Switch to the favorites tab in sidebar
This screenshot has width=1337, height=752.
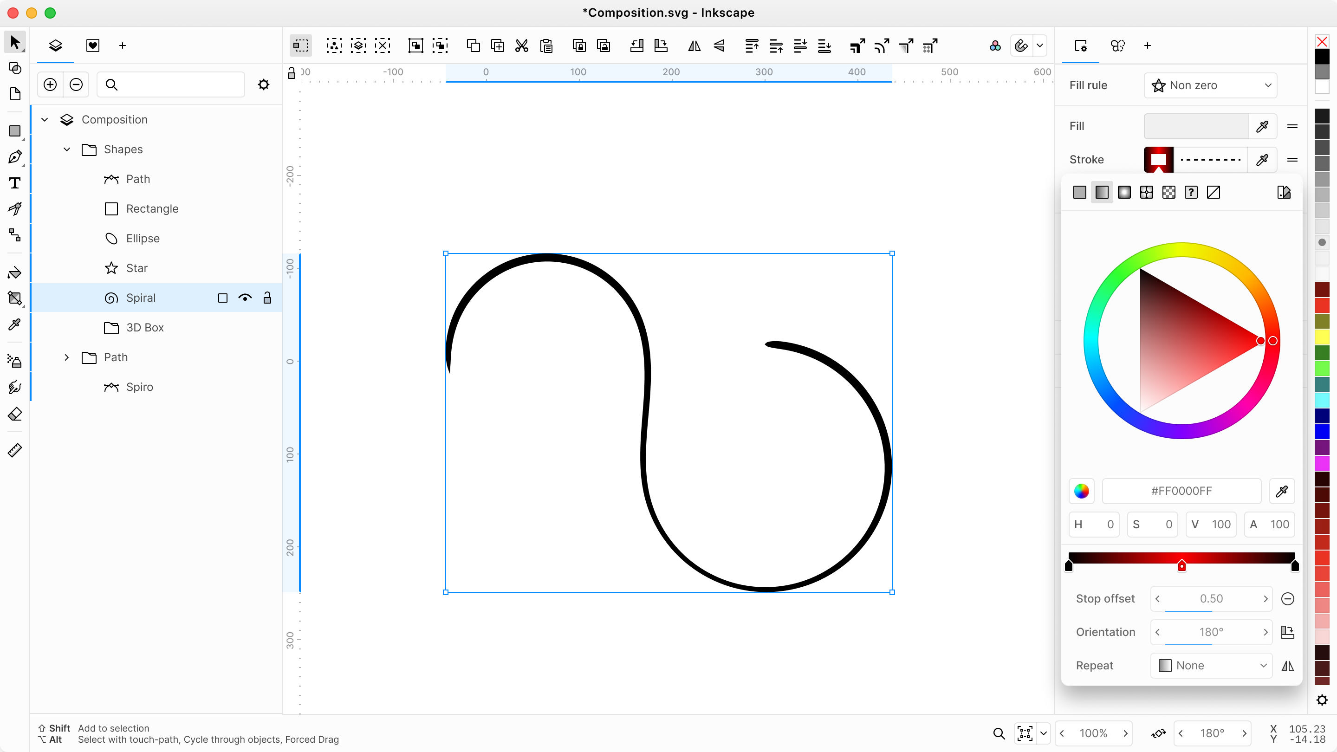pyautogui.click(x=93, y=45)
